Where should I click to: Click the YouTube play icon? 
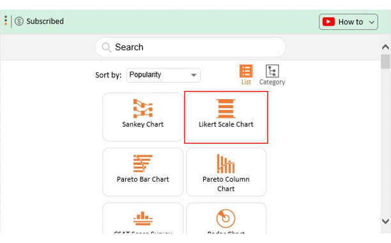pyautogui.click(x=328, y=22)
